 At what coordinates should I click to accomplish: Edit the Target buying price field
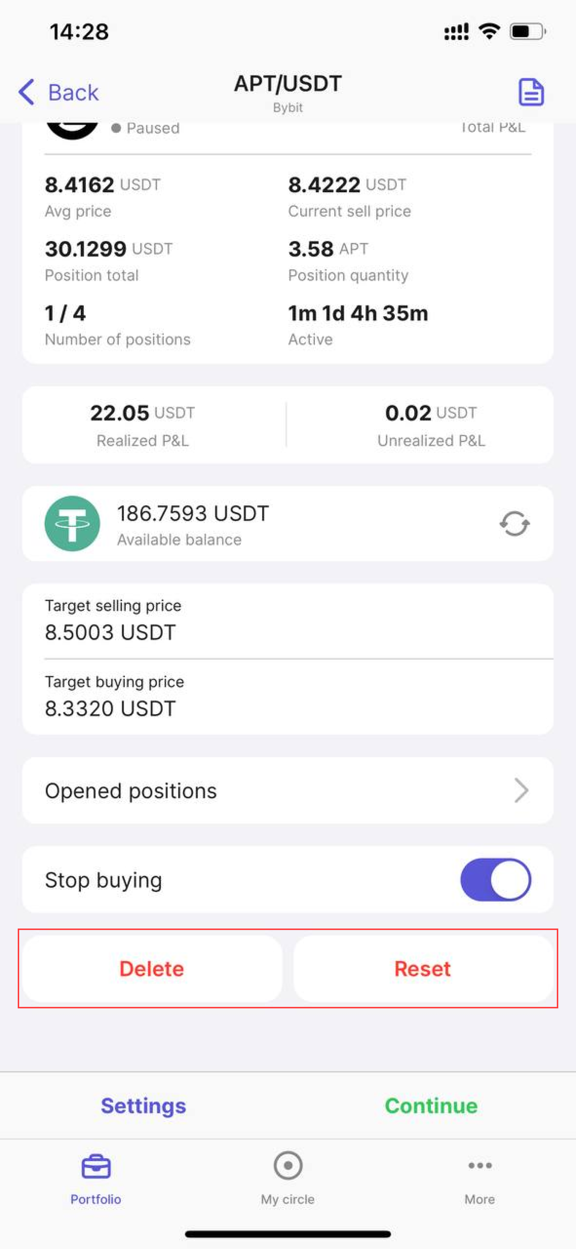point(288,697)
